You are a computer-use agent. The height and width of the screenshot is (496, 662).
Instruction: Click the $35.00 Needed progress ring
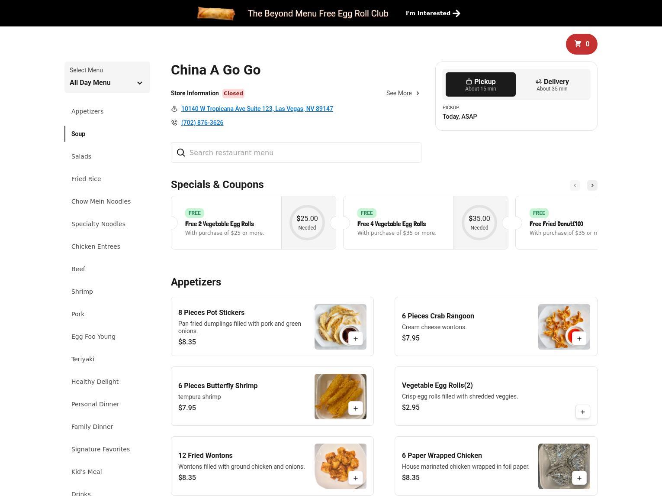(x=479, y=223)
